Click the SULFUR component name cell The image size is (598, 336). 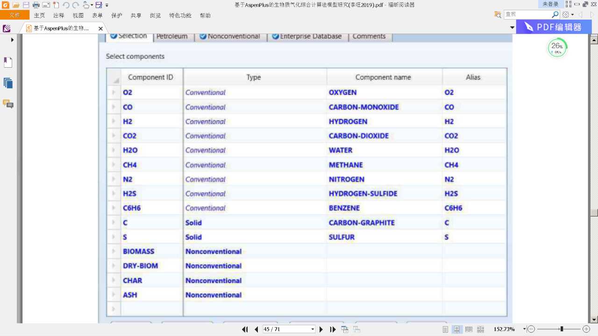[384, 237]
